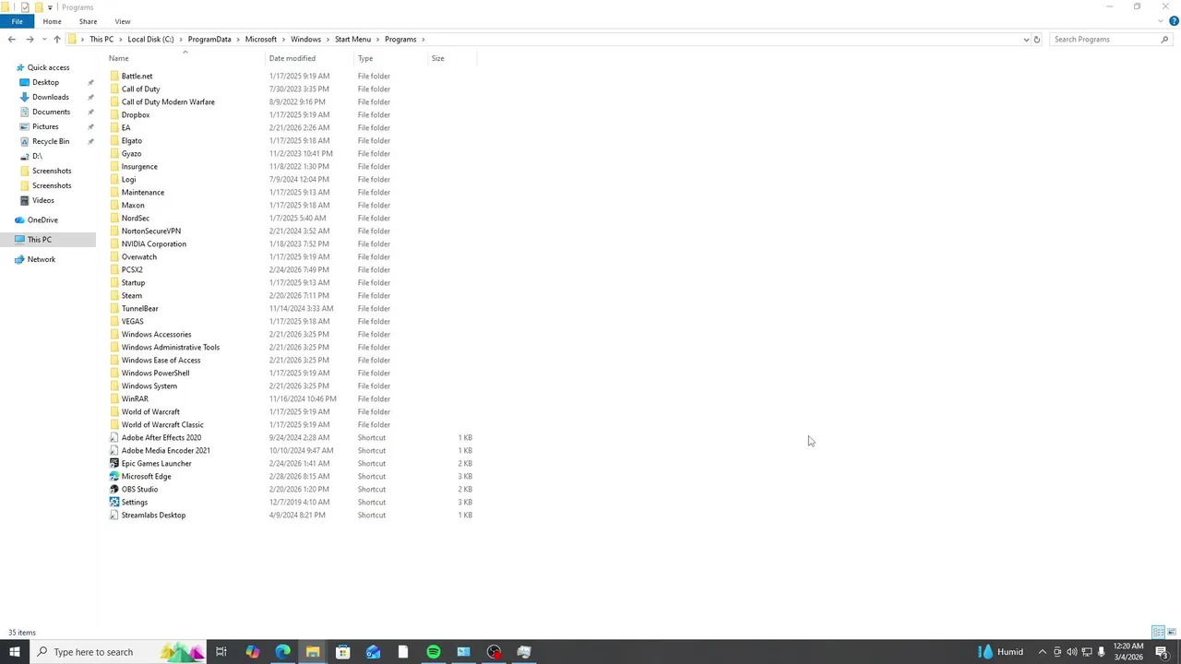Select the Battle.net folder

(x=137, y=76)
